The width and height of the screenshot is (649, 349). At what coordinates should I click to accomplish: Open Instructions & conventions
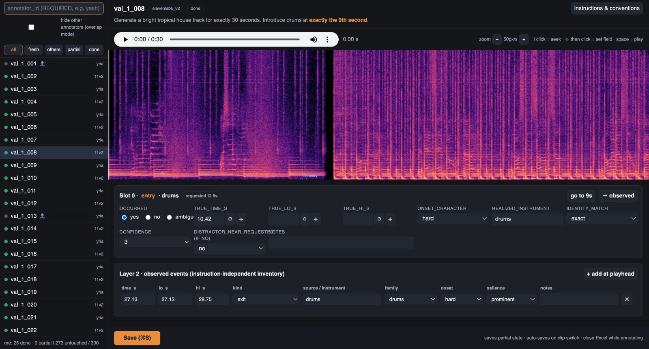[606, 8]
